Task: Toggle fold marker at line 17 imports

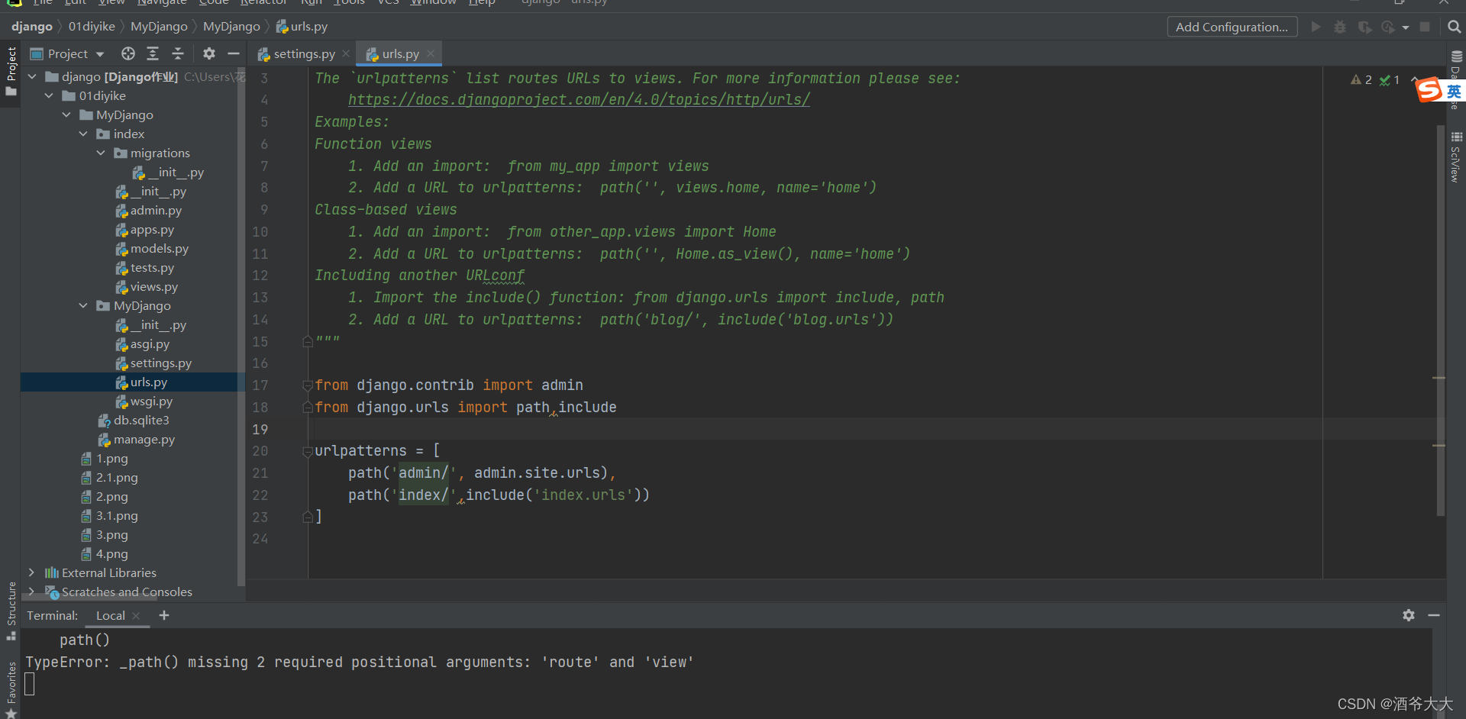Action: (307, 385)
